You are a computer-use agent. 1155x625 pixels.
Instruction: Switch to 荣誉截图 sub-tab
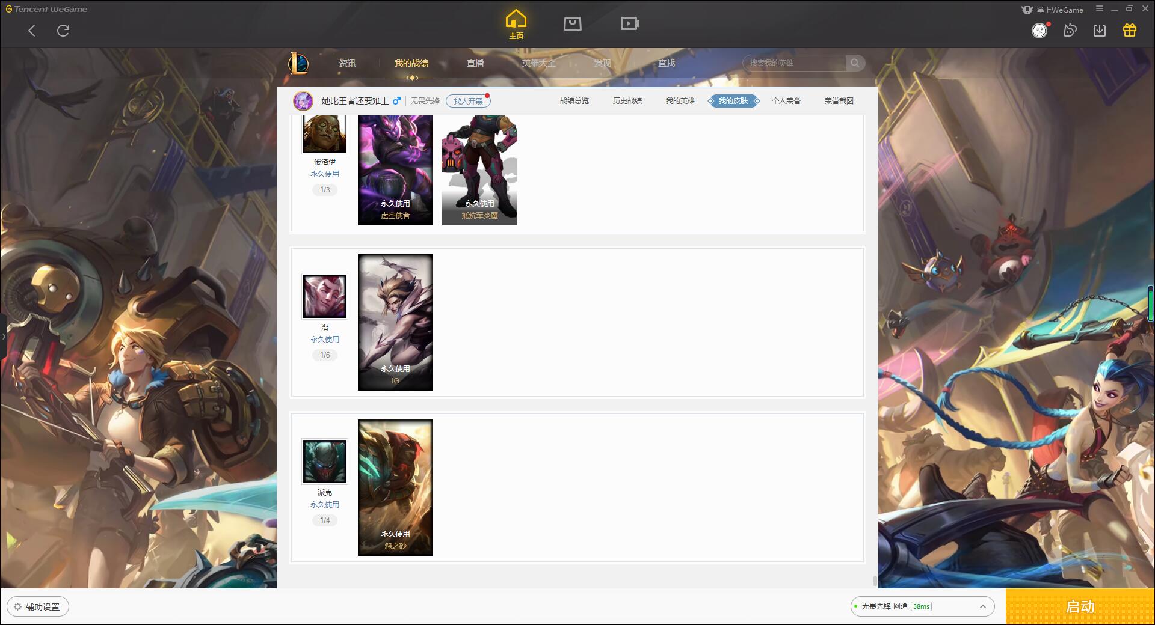839,101
